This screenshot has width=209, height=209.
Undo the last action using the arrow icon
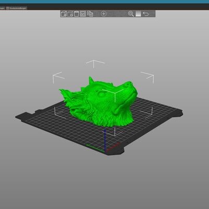pos(146,14)
